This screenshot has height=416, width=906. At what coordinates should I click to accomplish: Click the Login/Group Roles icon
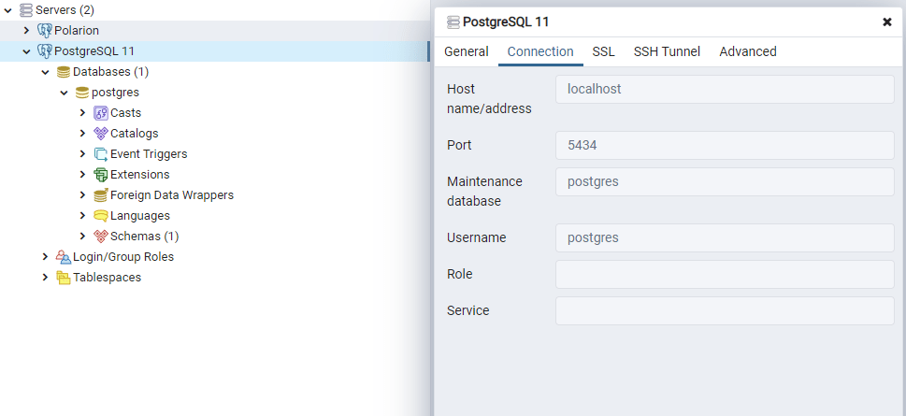click(x=64, y=257)
